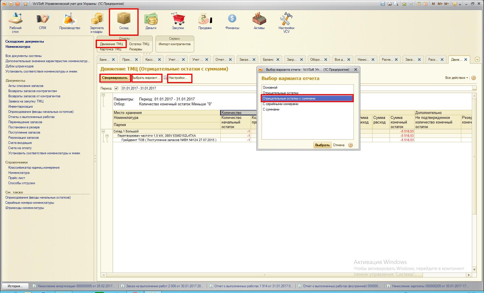Toggle the Период checkbox
The height and width of the screenshot is (293, 484).
coord(116,88)
